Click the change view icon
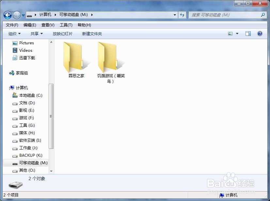The height and width of the screenshot is (201, 270). point(230,34)
